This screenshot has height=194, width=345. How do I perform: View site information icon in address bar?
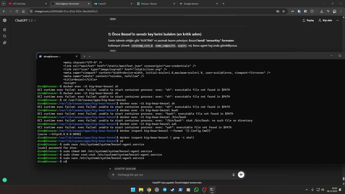point(31,11)
